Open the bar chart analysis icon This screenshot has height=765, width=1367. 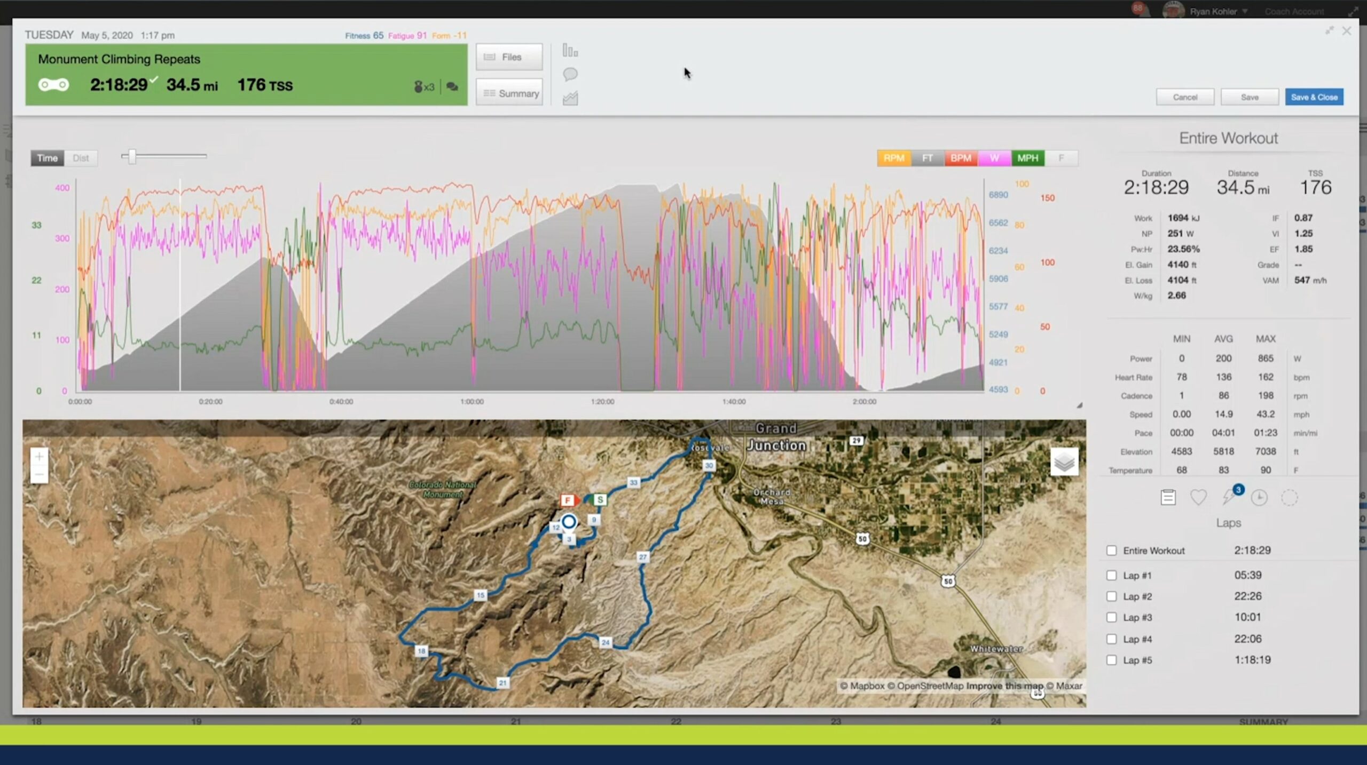click(570, 51)
